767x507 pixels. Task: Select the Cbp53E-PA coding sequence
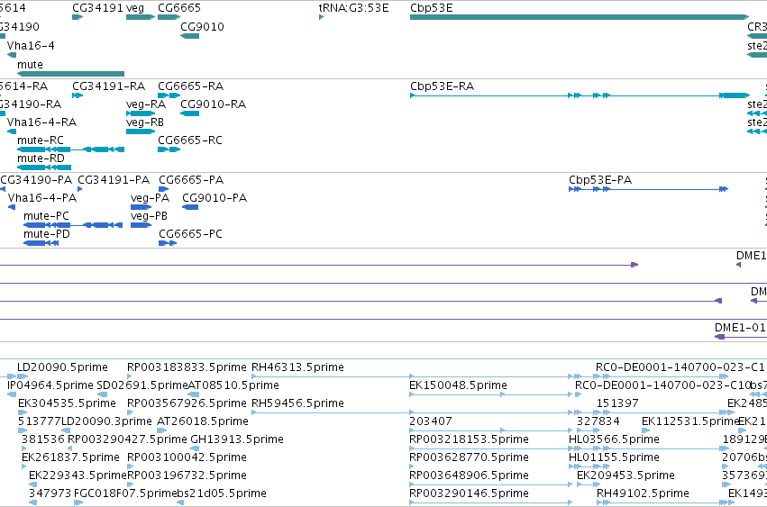coord(649,189)
